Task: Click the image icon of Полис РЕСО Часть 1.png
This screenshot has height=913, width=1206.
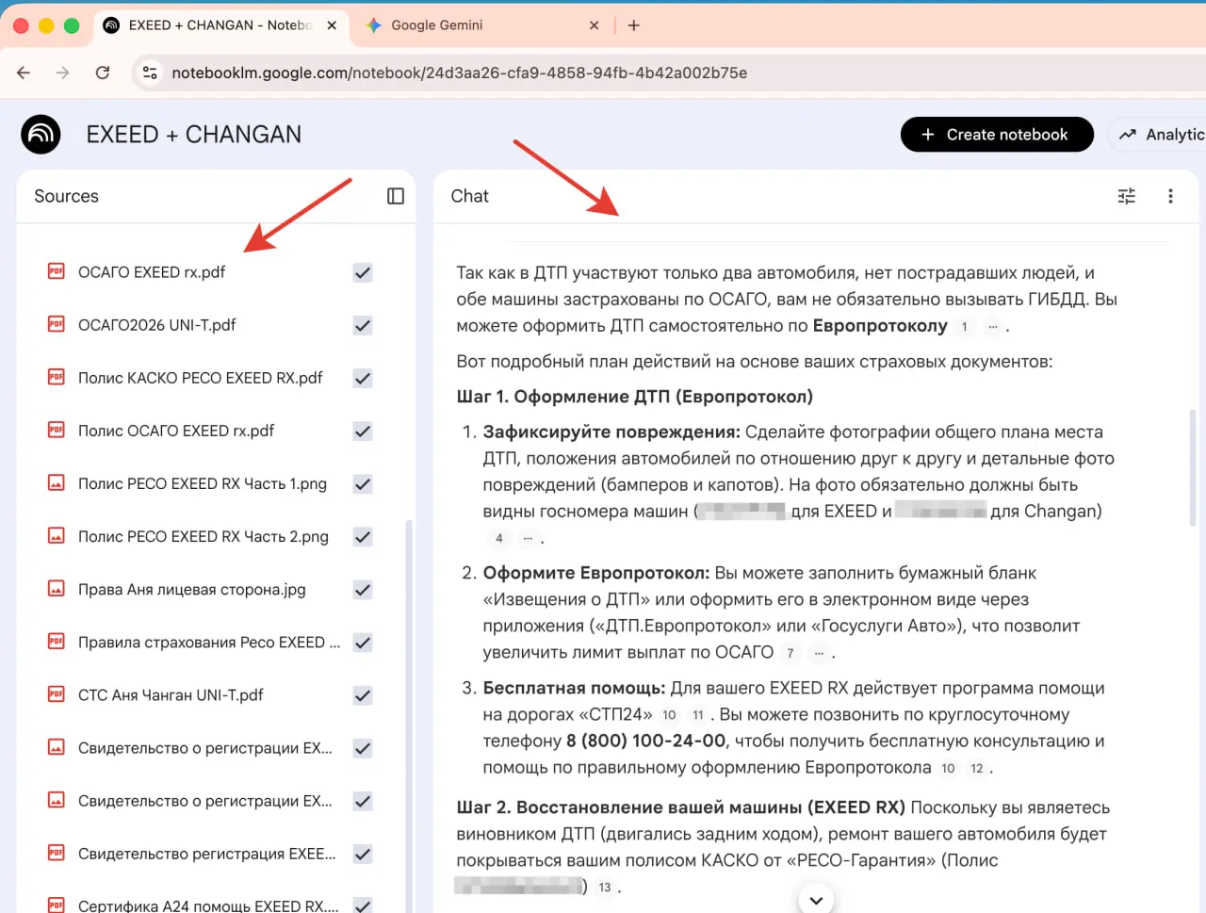Action: [x=57, y=482]
